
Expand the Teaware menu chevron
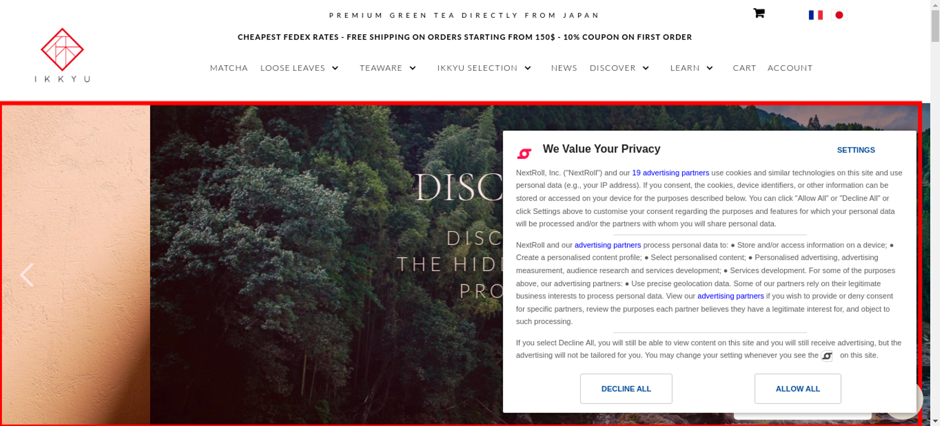pos(413,68)
